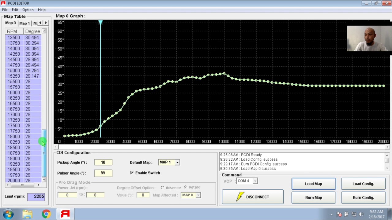Click the graph horizontal scrollbar
This screenshot has width=392, height=220.
pos(222,147)
